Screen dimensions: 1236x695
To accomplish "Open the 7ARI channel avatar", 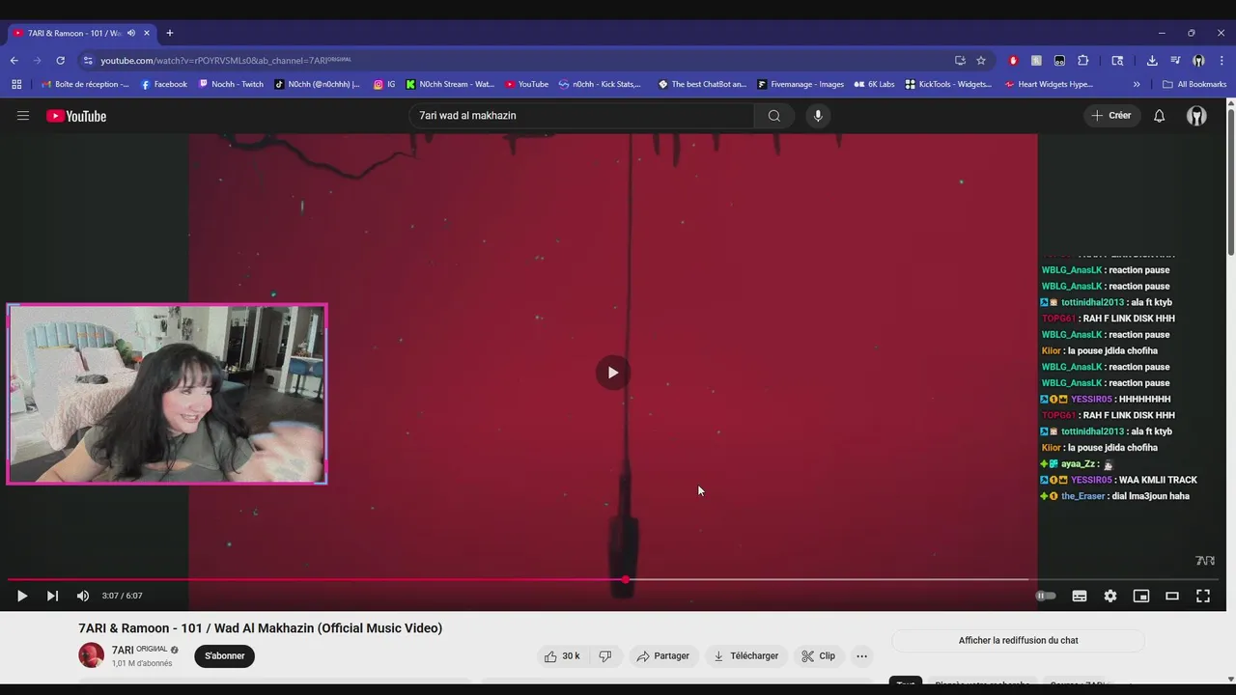I will [91, 655].
